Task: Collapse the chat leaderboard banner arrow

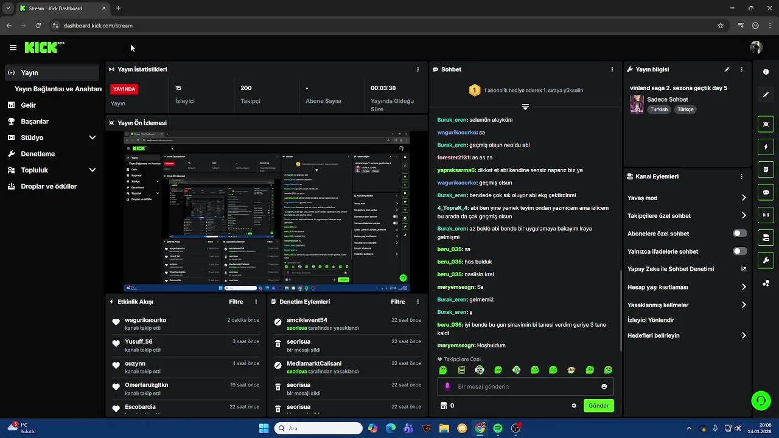Action: click(x=525, y=107)
